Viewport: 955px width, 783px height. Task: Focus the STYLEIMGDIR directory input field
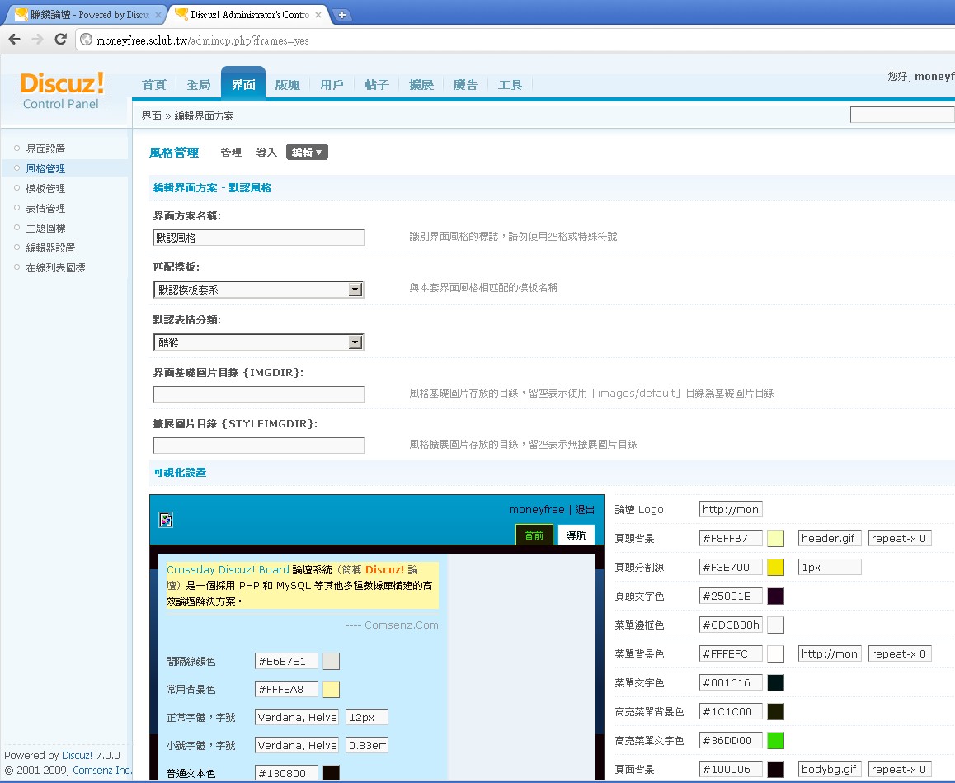click(258, 446)
